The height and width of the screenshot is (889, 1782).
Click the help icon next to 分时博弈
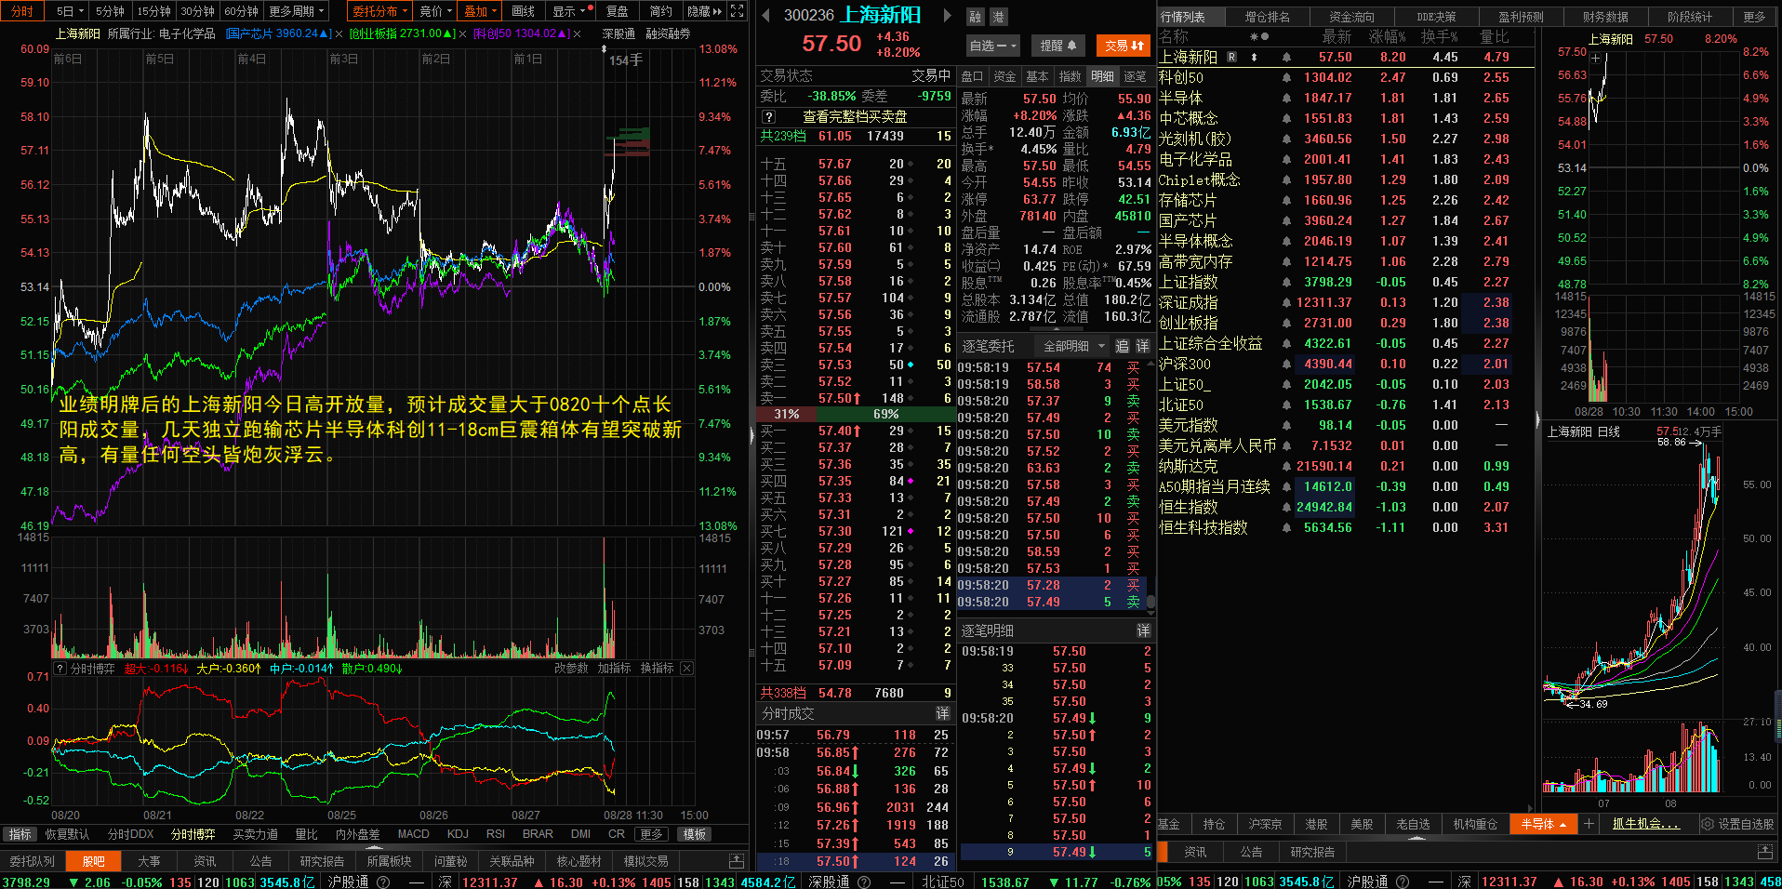60,668
